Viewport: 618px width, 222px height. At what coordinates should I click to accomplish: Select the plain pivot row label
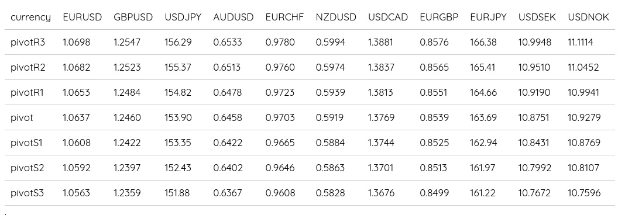[x=22, y=117]
